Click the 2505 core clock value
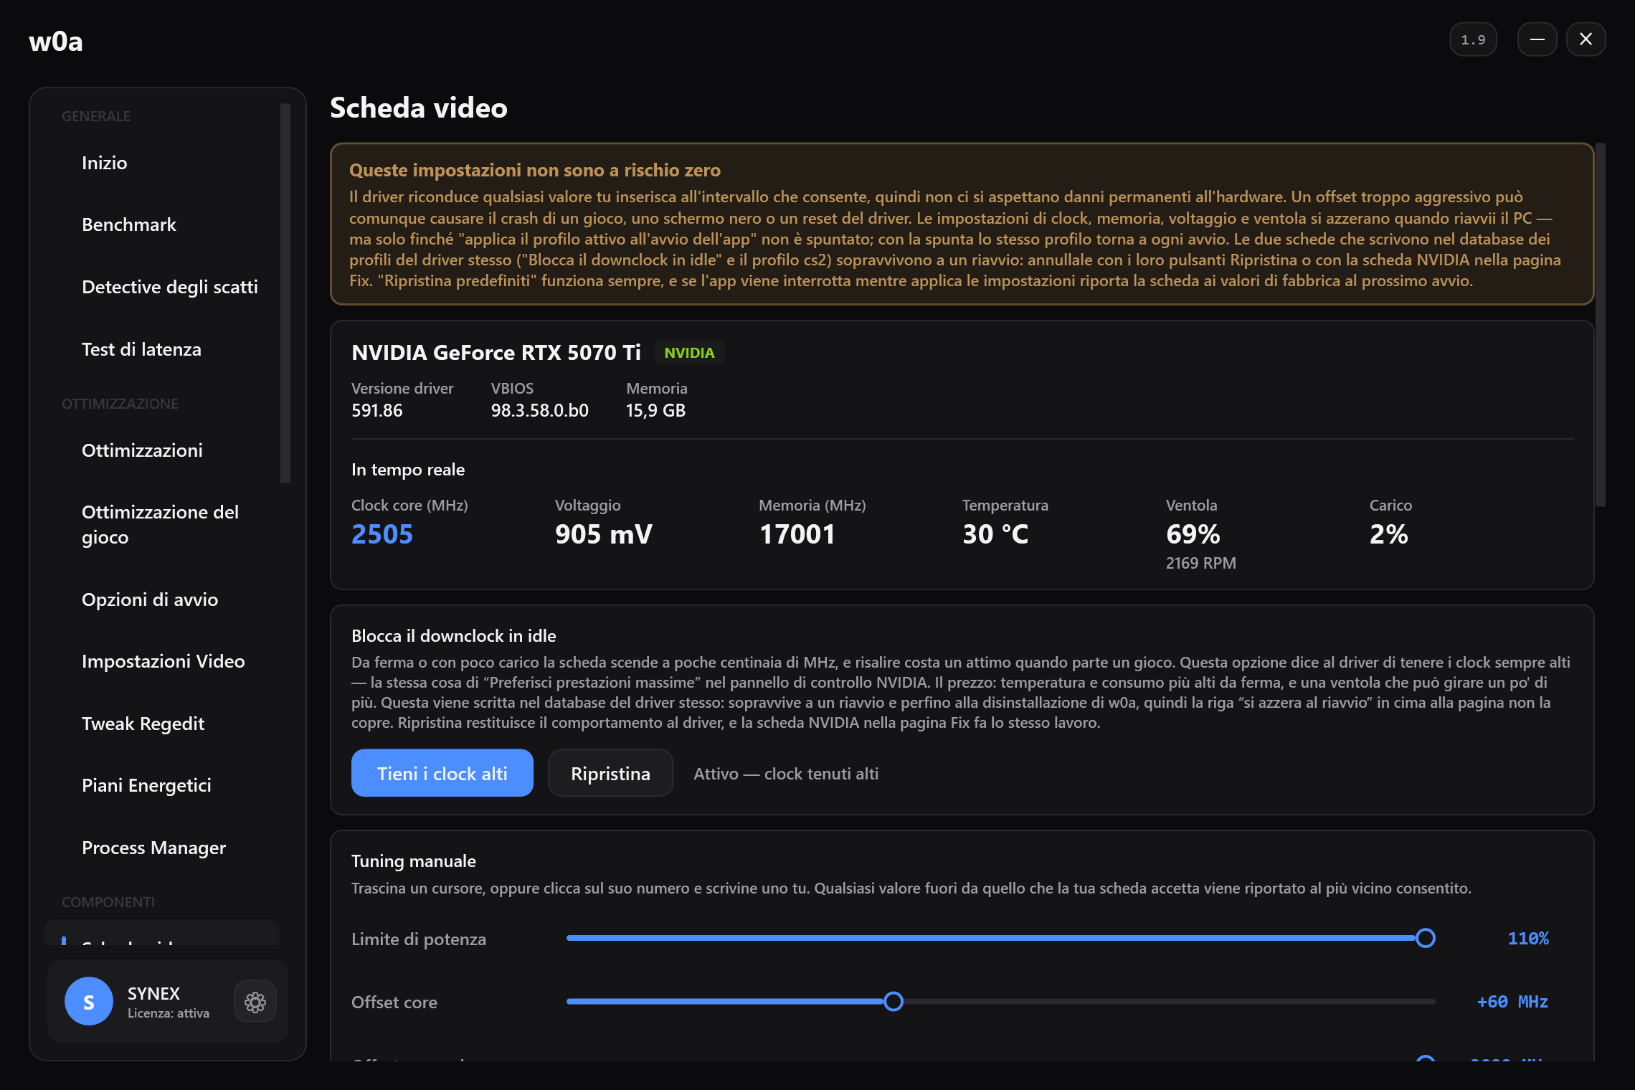 (382, 534)
